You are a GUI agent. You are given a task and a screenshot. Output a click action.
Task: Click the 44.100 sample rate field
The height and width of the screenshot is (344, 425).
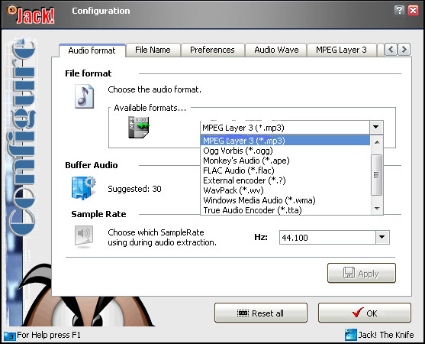pos(327,237)
